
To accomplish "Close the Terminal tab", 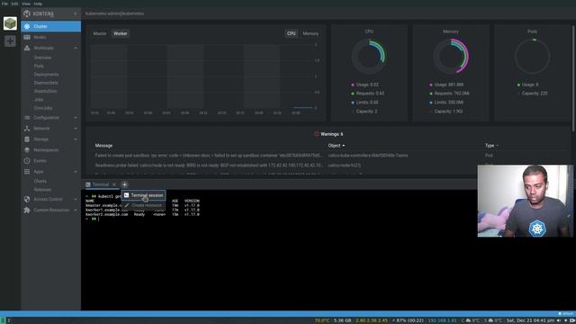I will pos(114,184).
